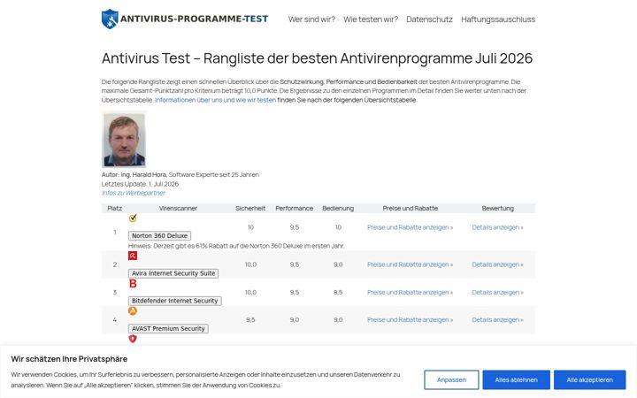Open the Wie testen wir? menu item
The width and height of the screenshot is (637, 398).
tap(371, 19)
